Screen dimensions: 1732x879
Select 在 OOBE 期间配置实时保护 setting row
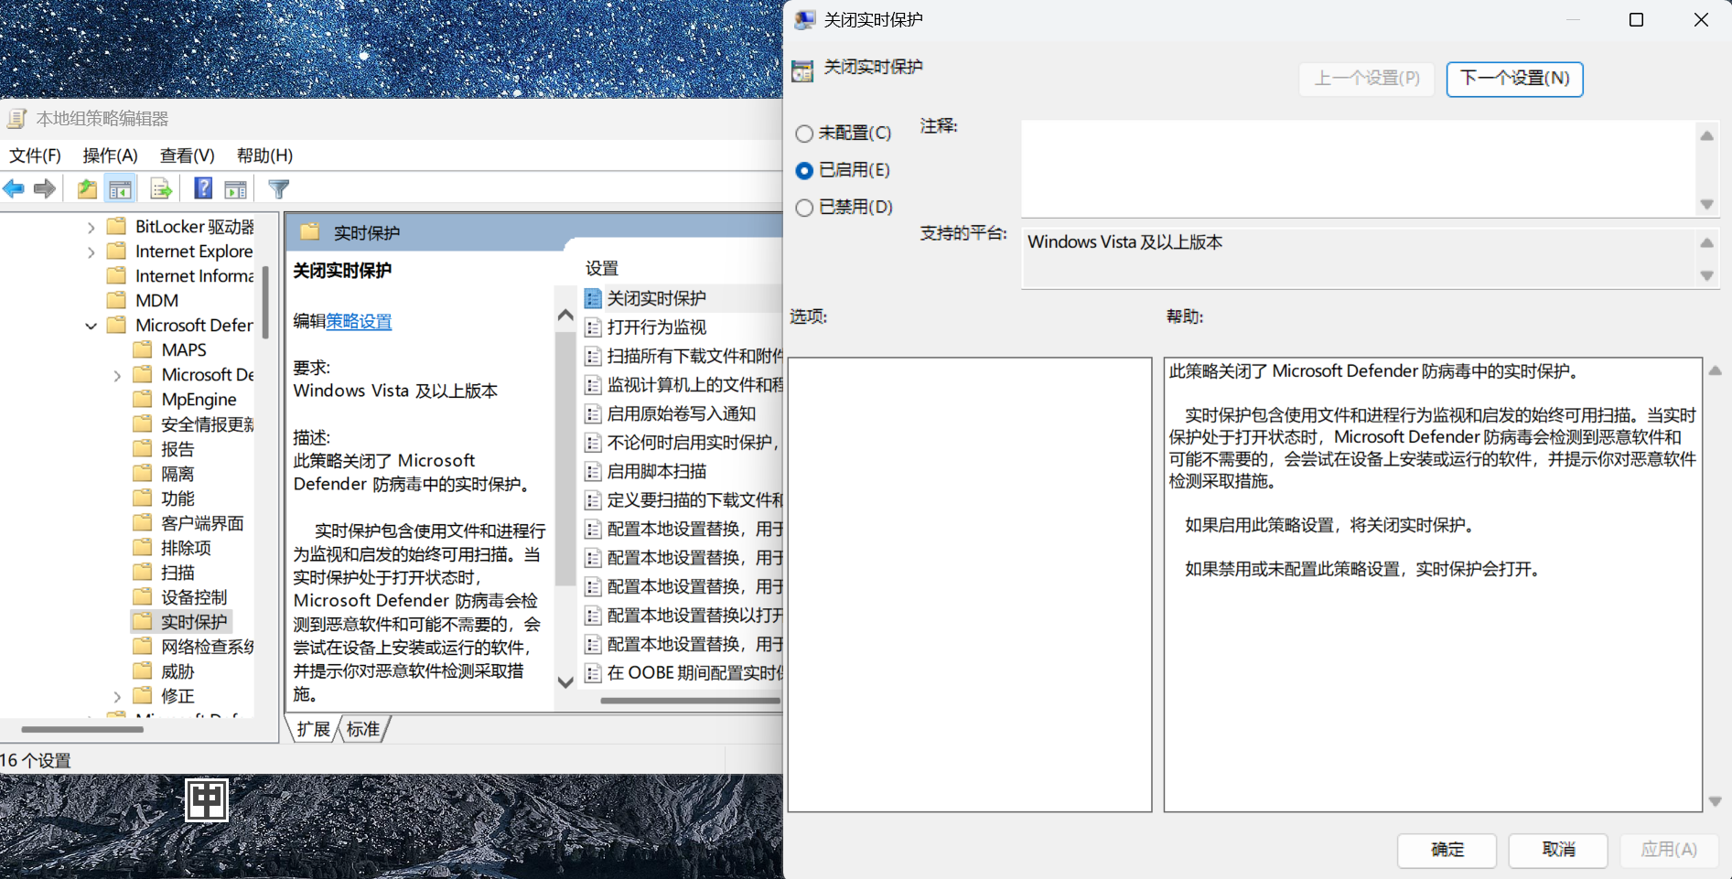(683, 673)
